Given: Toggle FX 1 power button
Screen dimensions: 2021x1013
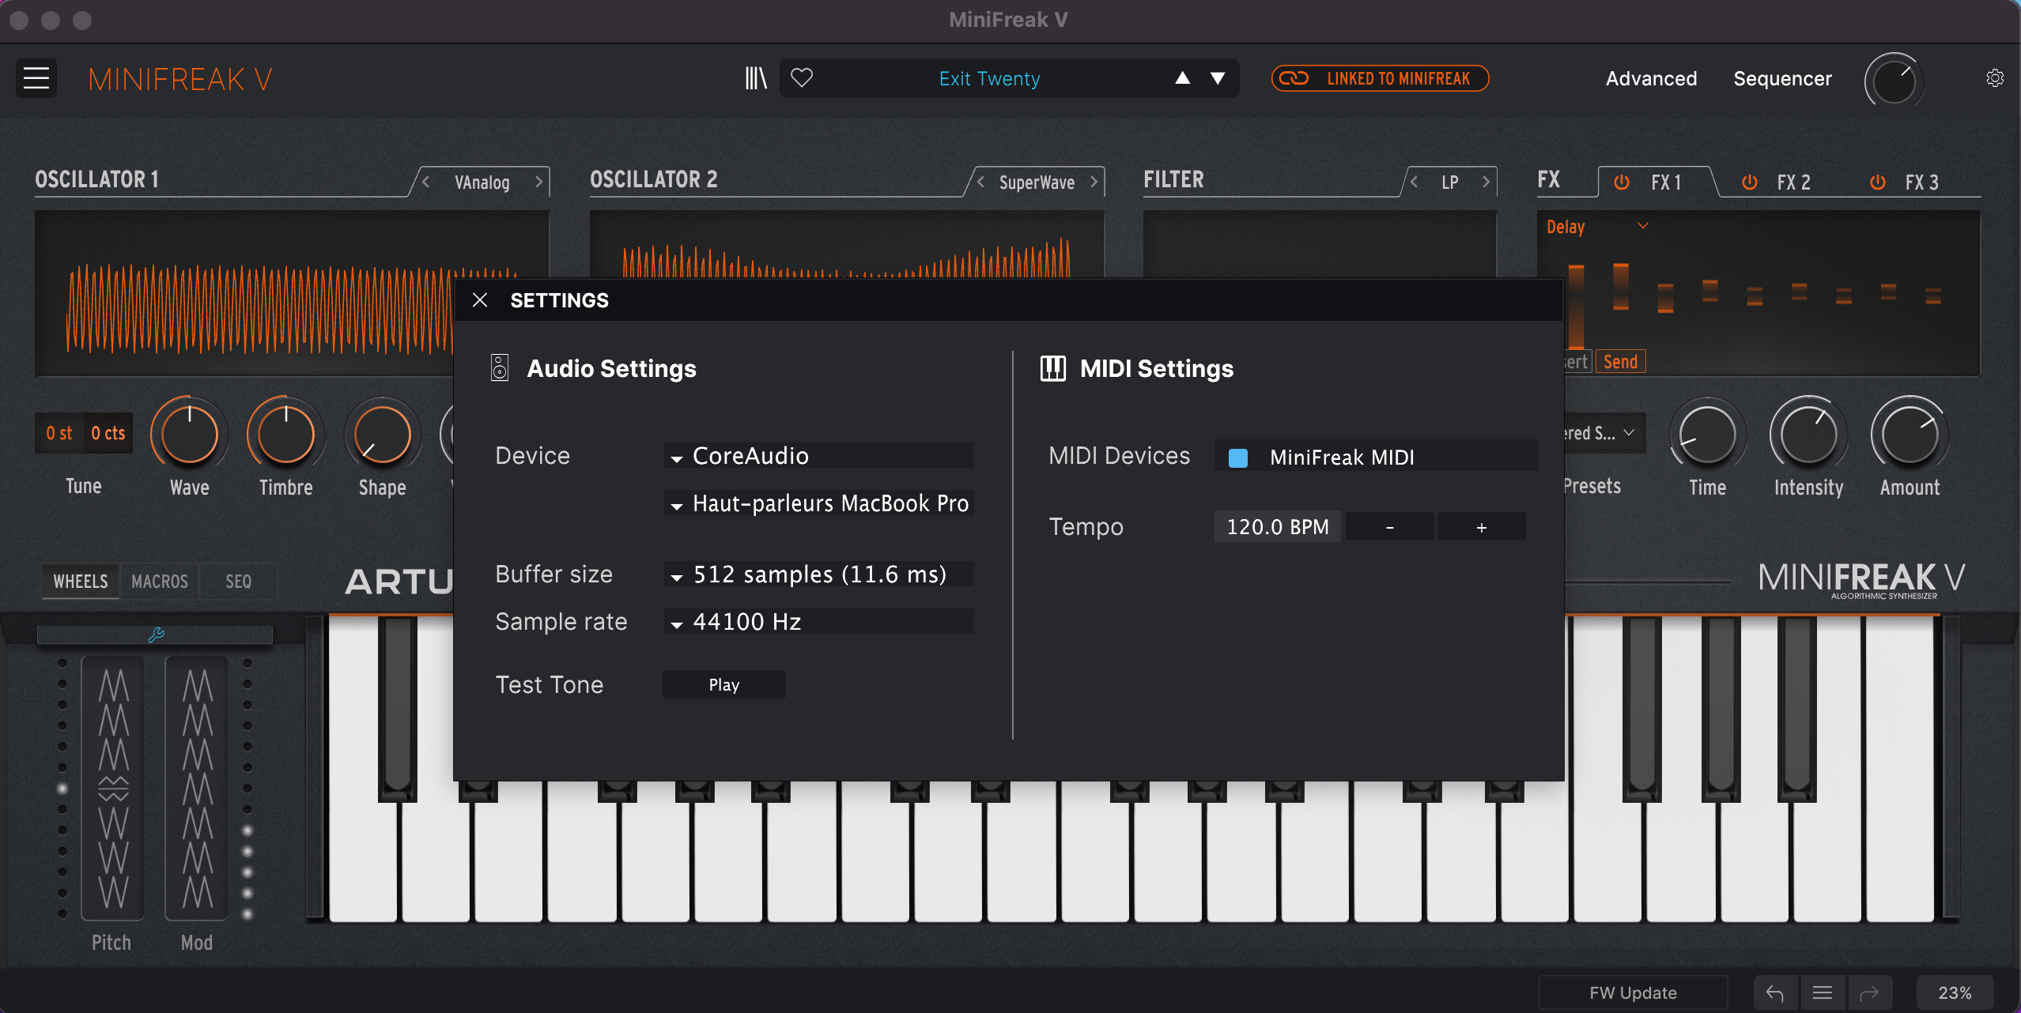Looking at the screenshot, I should pos(1621,182).
